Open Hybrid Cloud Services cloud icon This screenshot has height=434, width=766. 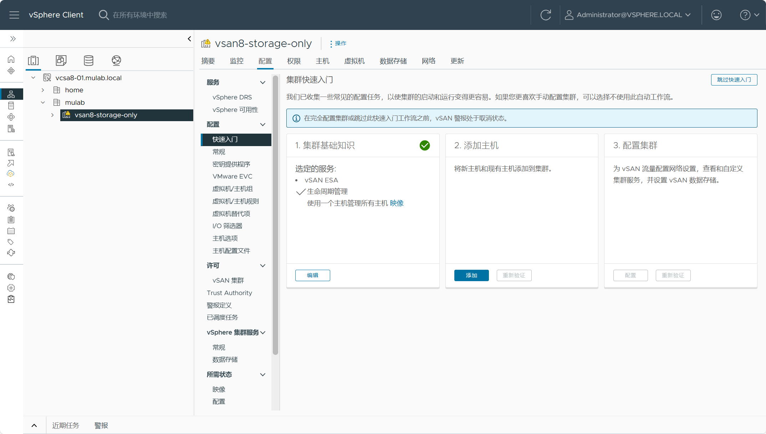click(x=11, y=174)
